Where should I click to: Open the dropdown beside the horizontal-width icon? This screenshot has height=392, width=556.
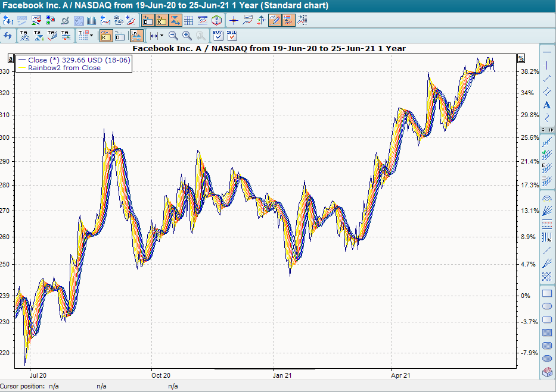tap(161, 35)
